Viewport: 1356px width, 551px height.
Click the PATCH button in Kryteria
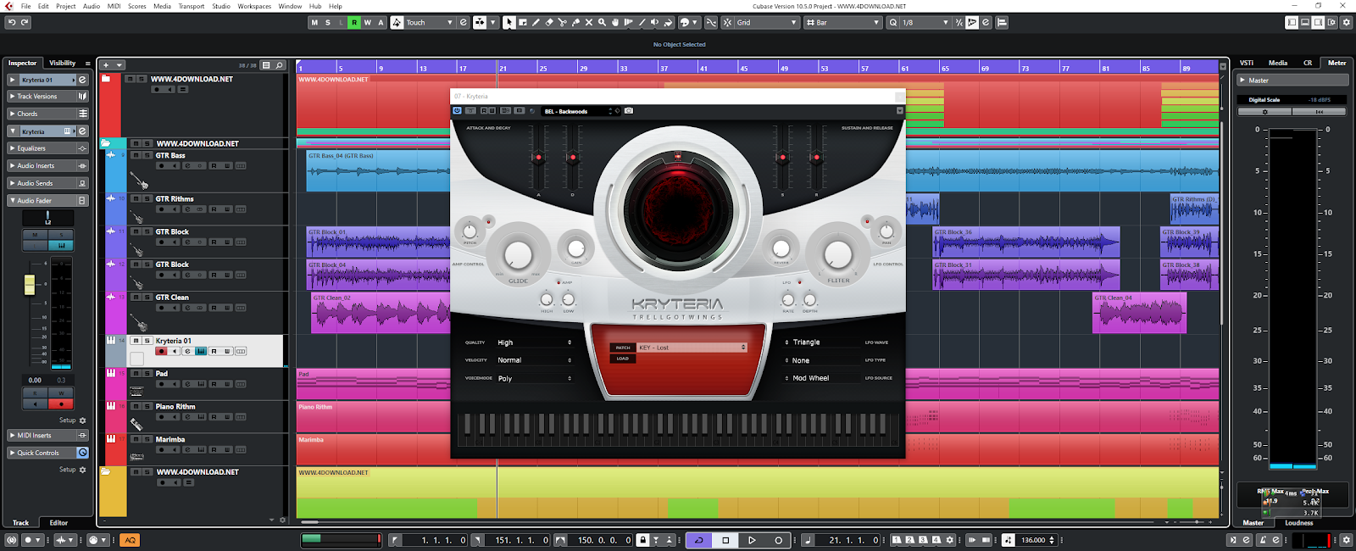click(623, 348)
